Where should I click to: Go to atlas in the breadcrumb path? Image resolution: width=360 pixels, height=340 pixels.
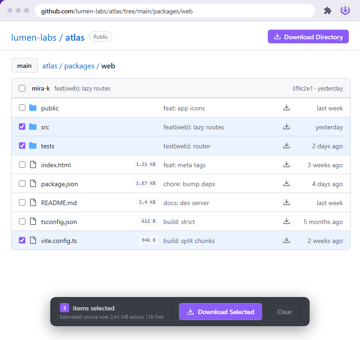pyautogui.click(x=49, y=66)
